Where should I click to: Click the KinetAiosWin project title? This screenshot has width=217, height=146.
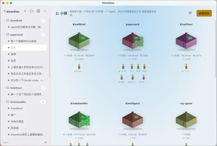(79, 103)
